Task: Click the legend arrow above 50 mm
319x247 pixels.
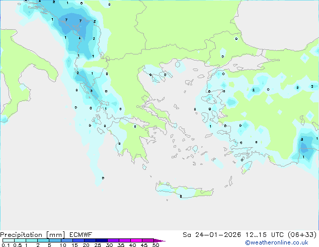Action: click(159, 240)
